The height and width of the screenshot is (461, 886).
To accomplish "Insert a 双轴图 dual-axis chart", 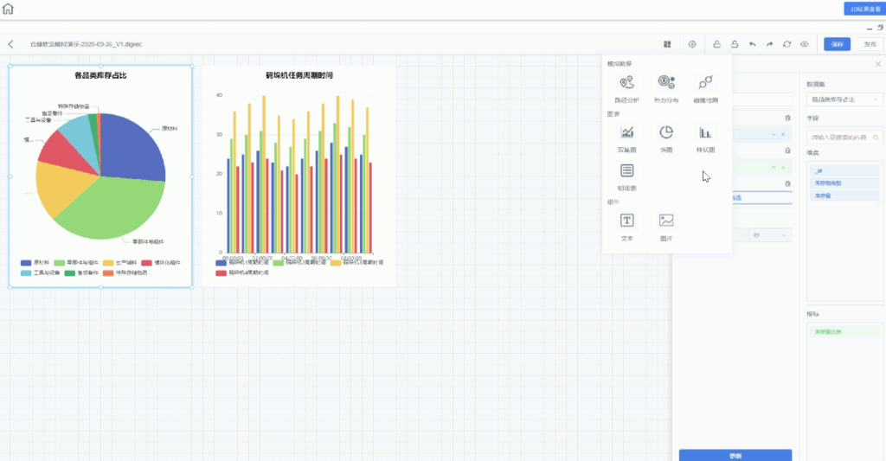I will coord(626,139).
